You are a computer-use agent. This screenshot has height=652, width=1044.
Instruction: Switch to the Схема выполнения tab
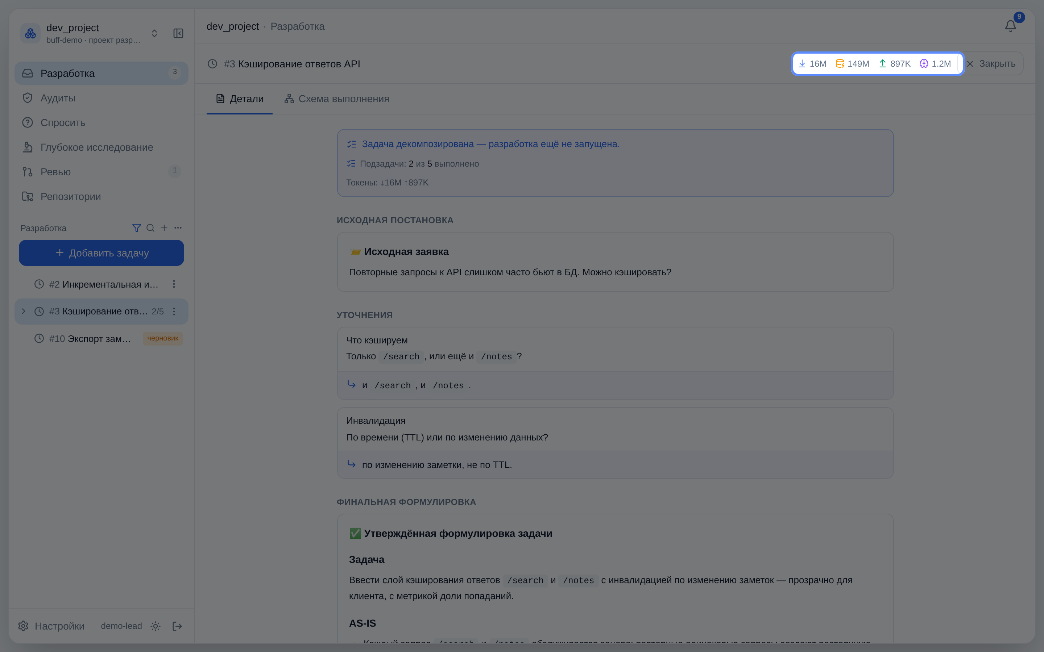[337, 99]
